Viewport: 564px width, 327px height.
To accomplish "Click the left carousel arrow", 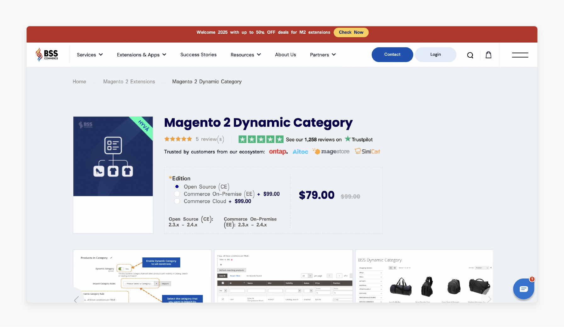I will (x=76, y=300).
